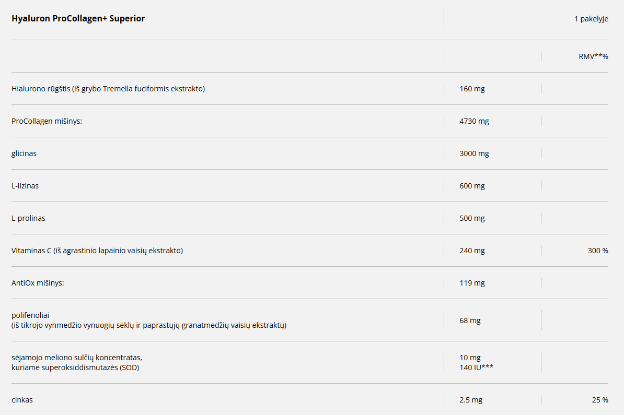Click the Vitaminas C ingredient row label
624x415 pixels.
(x=97, y=251)
